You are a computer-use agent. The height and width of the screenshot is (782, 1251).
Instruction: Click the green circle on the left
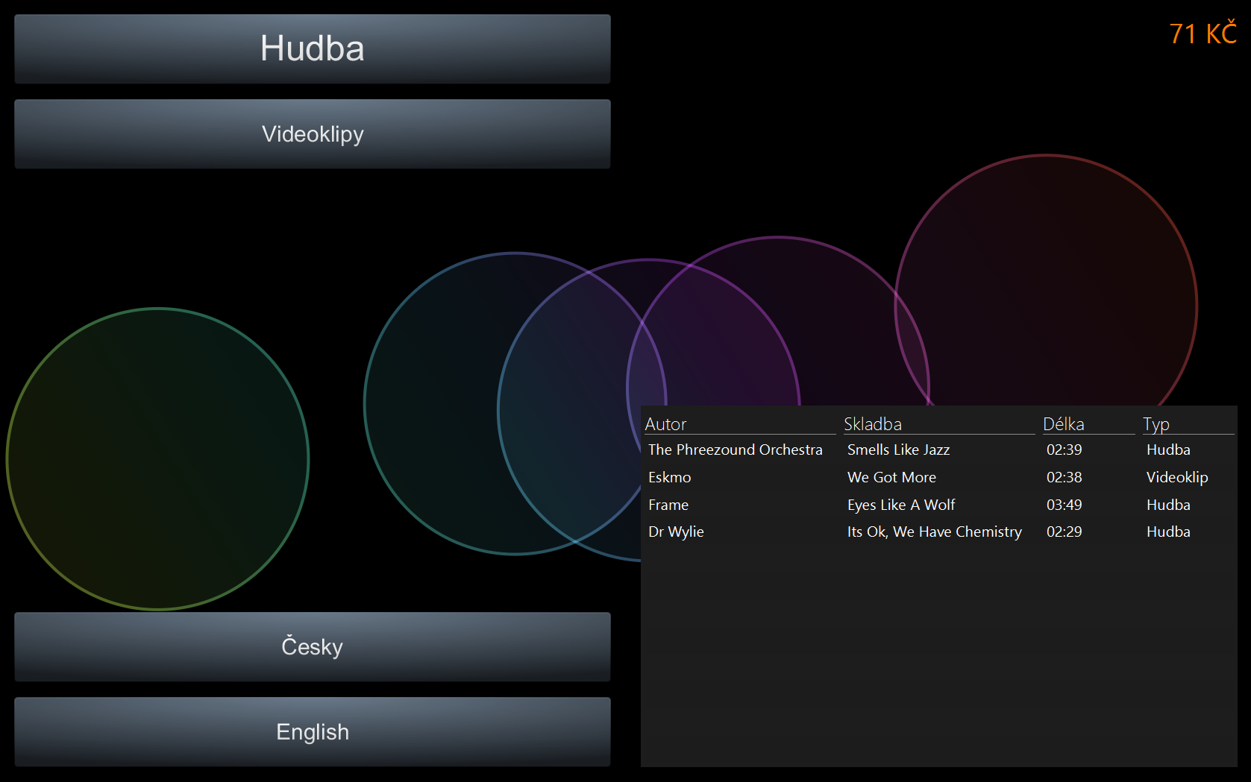(x=157, y=459)
